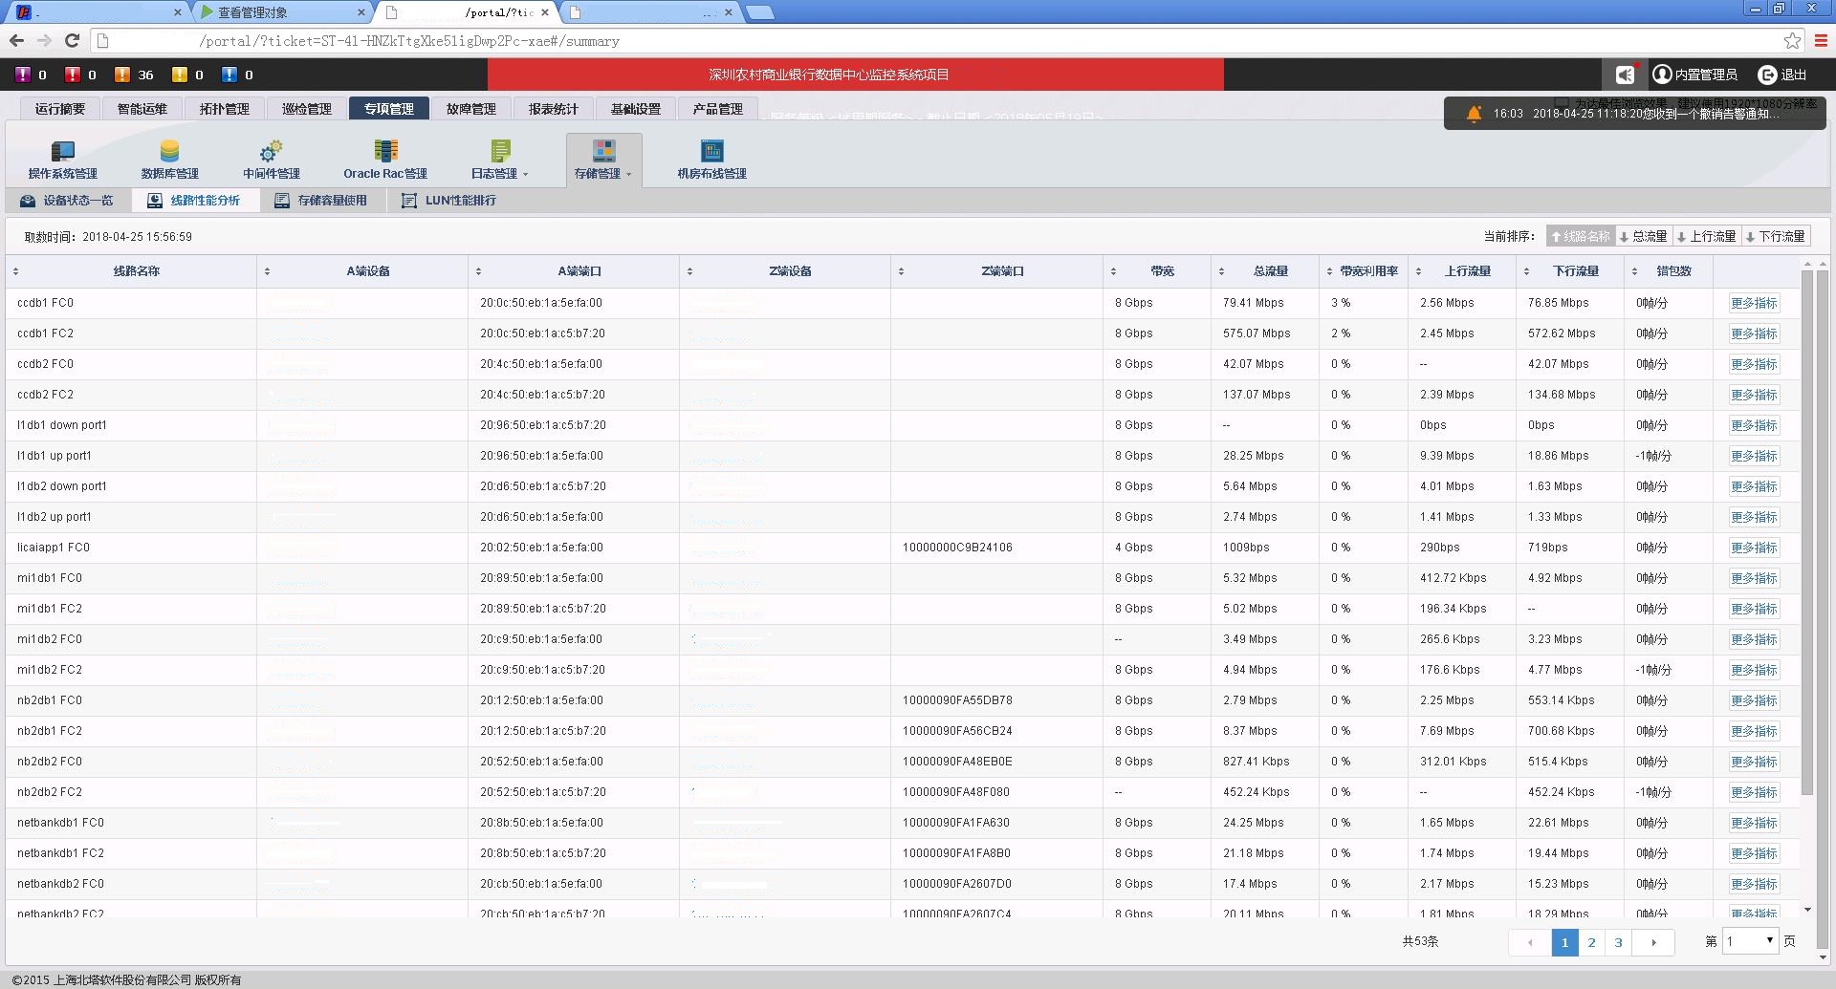Open the Oracle Rac管理 icon

(385, 152)
